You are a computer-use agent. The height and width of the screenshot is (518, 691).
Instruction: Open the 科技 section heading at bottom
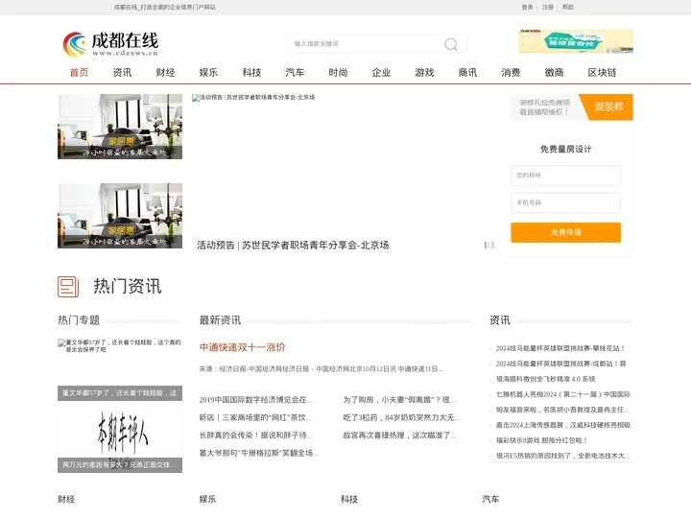349,499
